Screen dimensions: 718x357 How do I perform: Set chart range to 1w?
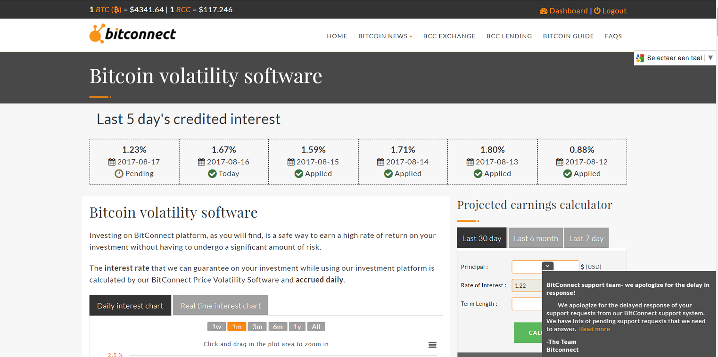[216, 327]
